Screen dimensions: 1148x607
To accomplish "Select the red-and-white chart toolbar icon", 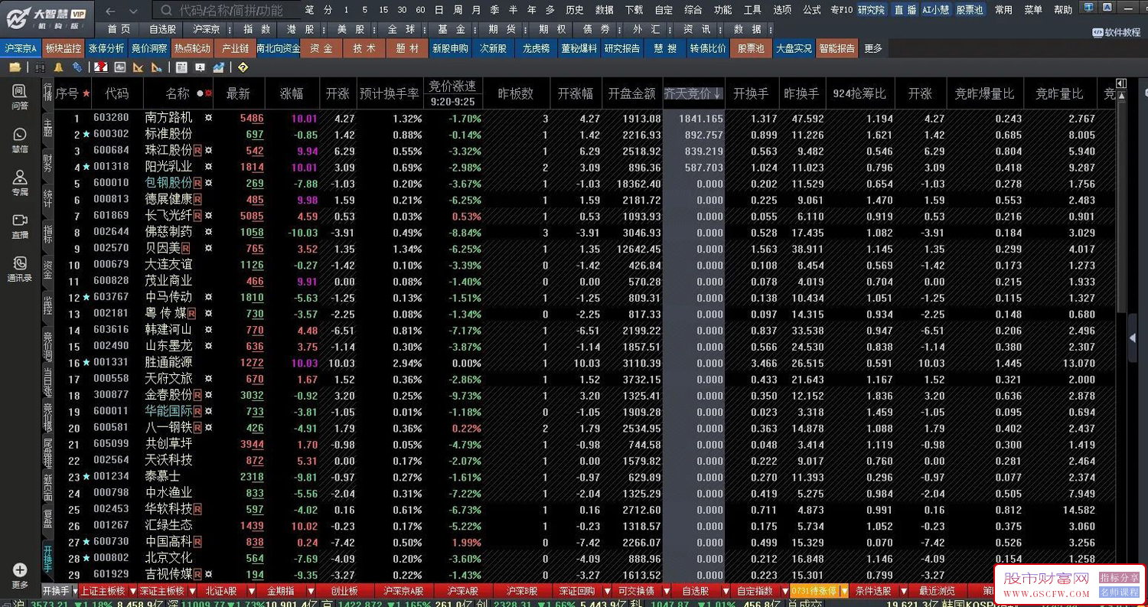I will [100, 67].
